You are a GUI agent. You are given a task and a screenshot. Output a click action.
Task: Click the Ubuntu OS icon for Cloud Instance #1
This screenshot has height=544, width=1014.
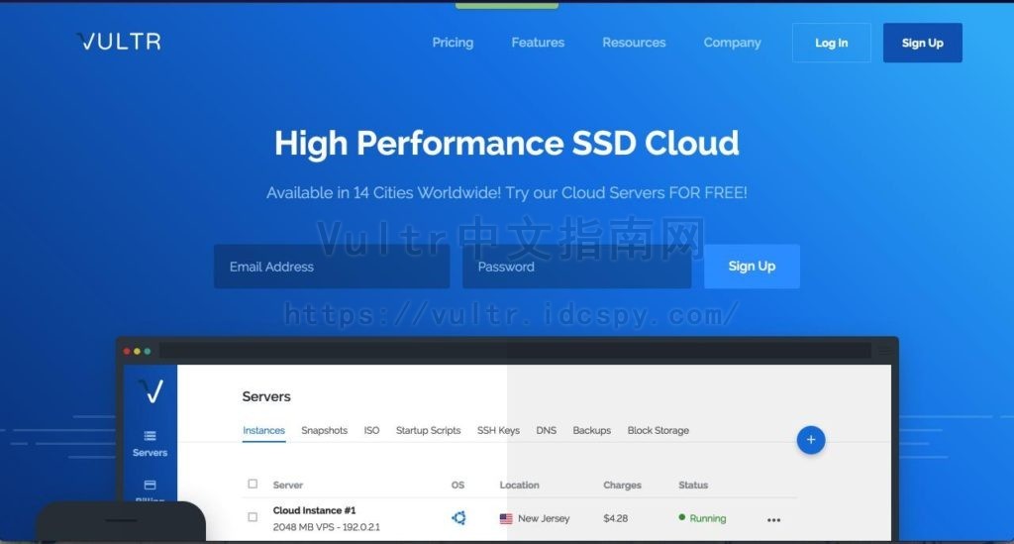point(458,517)
